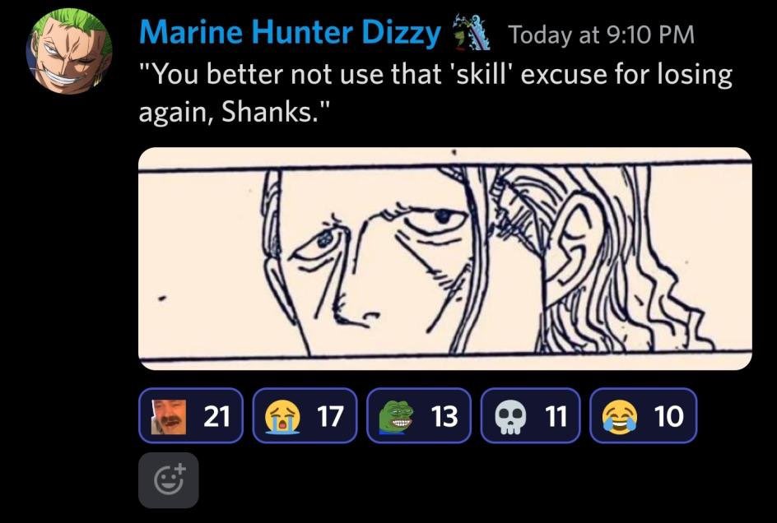Click the laughing man emoji icon
The width and height of the screenshot is (777, 523).
pos(169,417)
